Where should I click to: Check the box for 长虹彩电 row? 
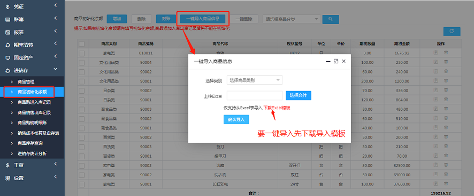click(82, 184)
